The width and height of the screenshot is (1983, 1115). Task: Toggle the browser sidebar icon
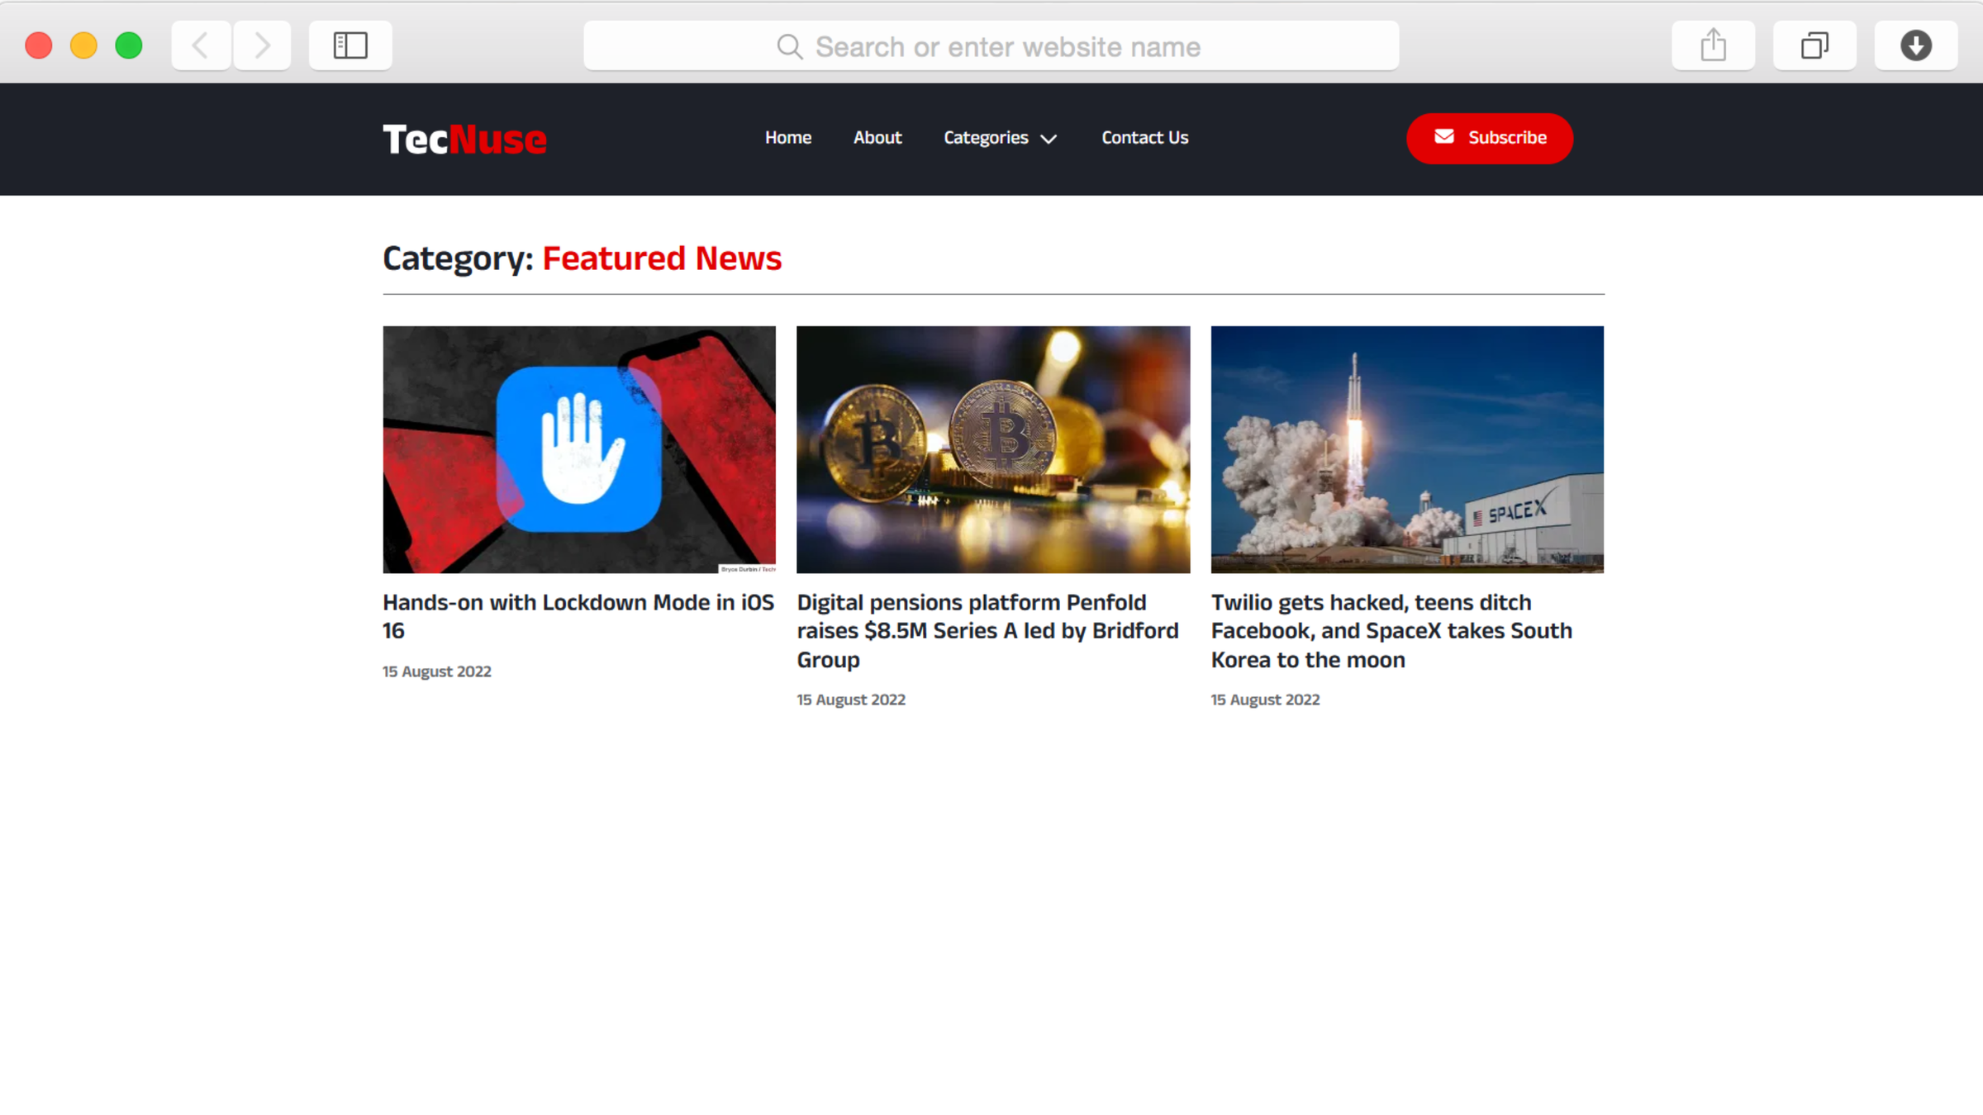350,45
